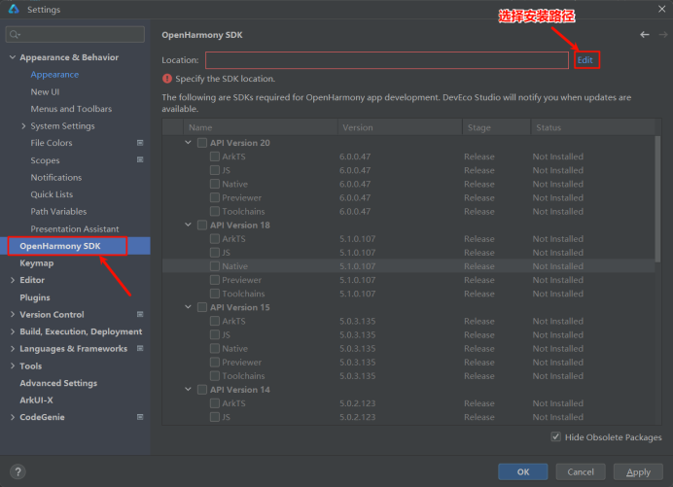The height and width of the screenshot is (487, 673).
Task: Expand Languages & Frameworks section
Action: click(x=13, y=349)
